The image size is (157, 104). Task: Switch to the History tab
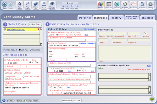[x=116, y=18]
